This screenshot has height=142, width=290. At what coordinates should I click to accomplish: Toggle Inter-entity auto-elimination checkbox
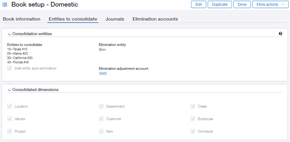tap(9, 68)
